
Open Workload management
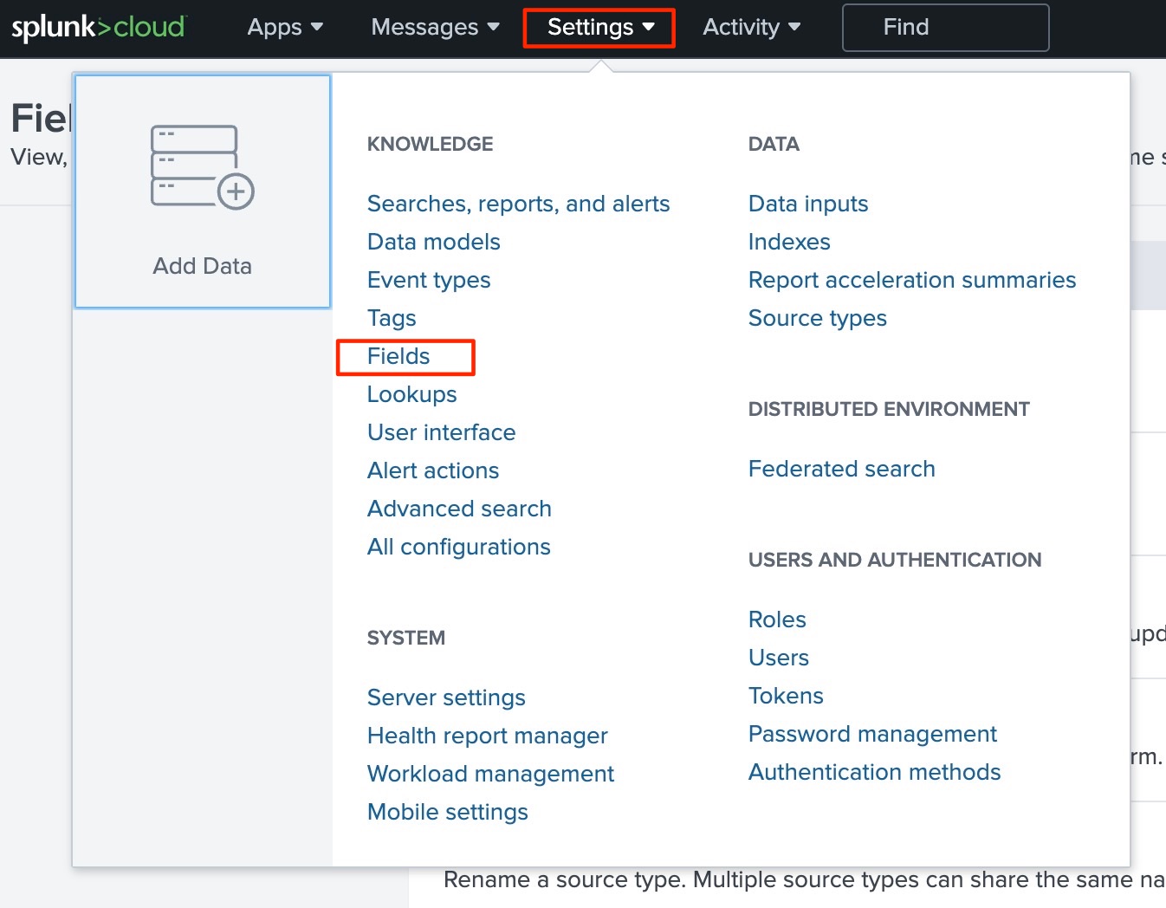[x=490, y=774]
